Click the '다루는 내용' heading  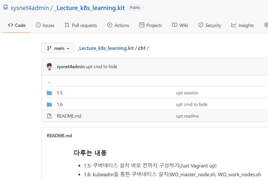pos(90,153)
